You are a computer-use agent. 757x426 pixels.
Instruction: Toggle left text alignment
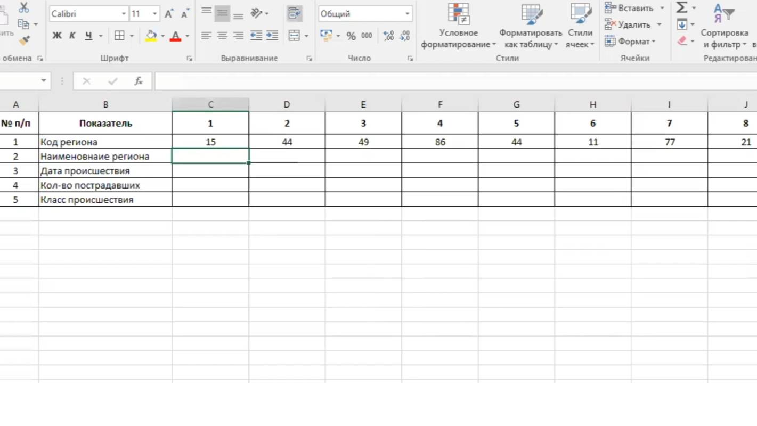tap(206, 36)
